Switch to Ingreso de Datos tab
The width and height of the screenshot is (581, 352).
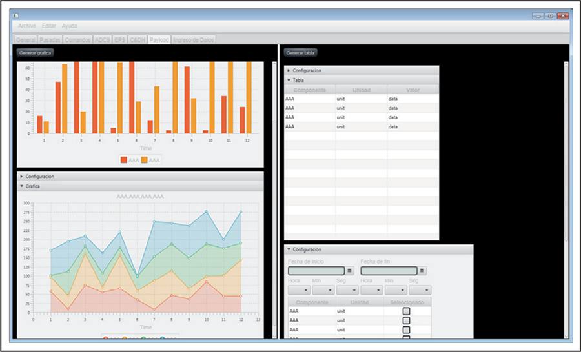pos(194,39)
